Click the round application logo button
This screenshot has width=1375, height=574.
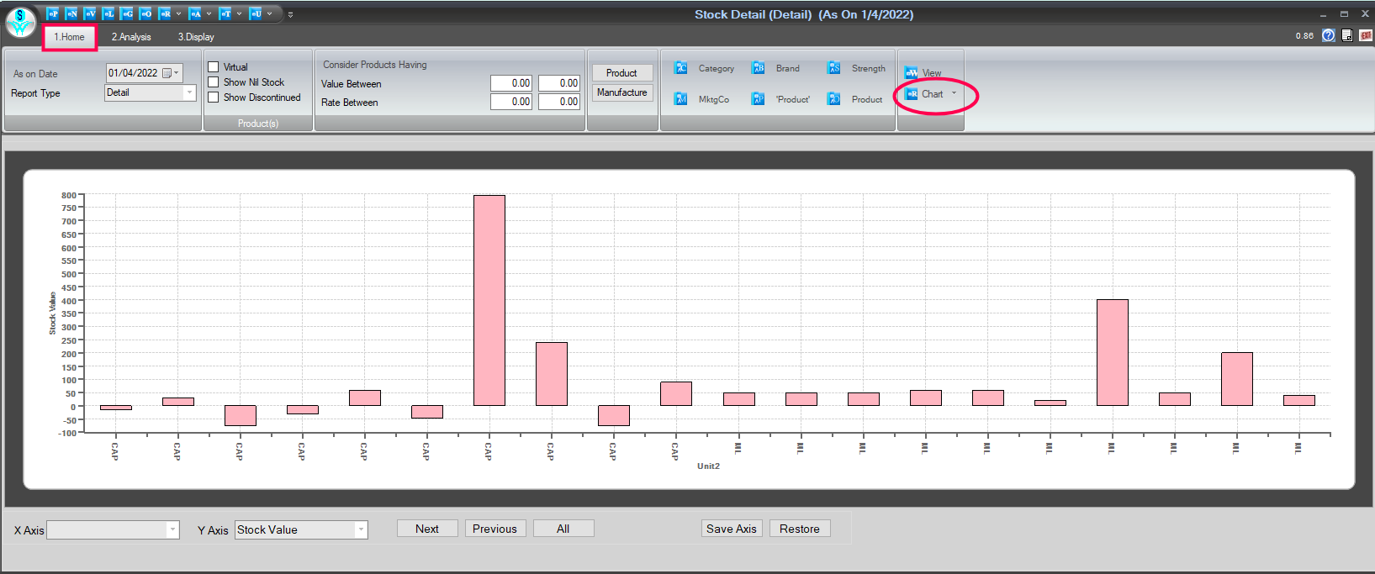pyautogui.click(x=20, y=23)
